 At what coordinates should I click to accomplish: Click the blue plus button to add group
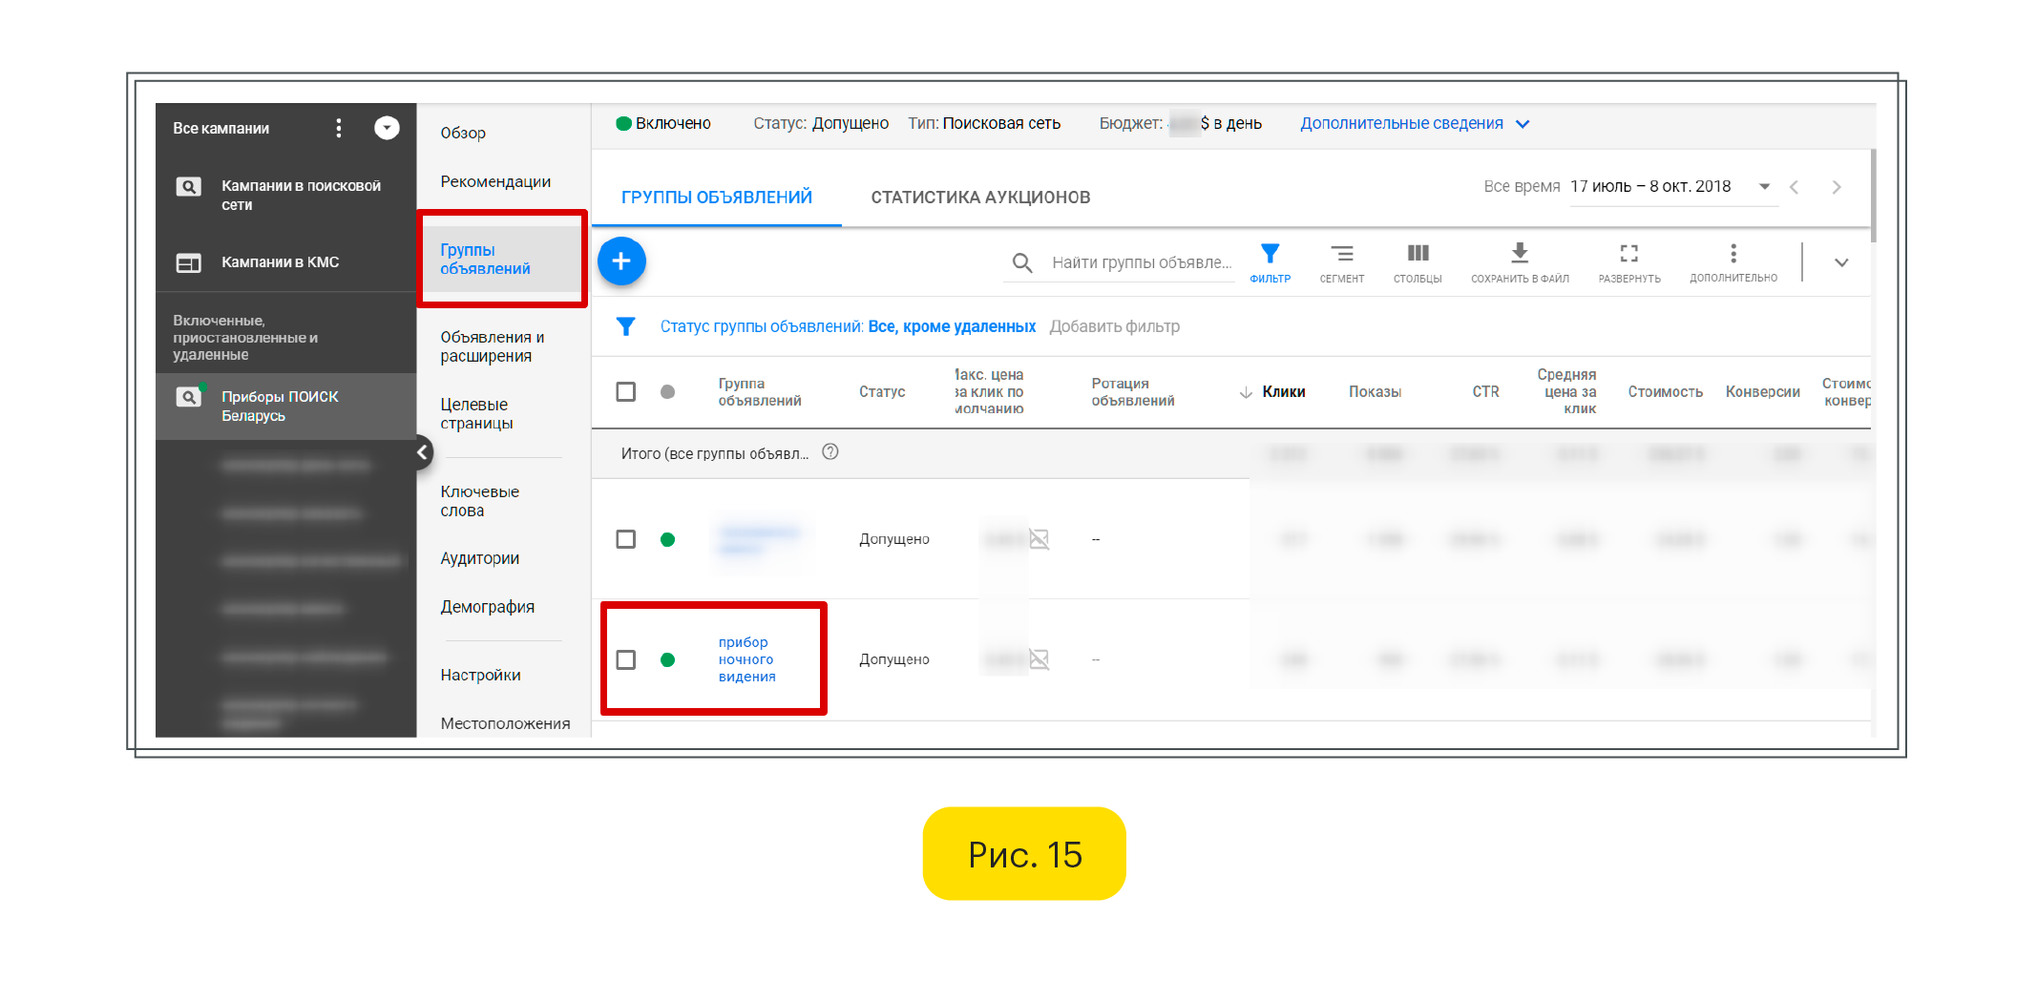(x=621, y=261)
